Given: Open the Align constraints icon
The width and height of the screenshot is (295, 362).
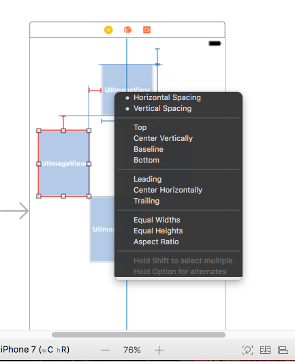Looking at the screenshot, I should tap(283, 350).
